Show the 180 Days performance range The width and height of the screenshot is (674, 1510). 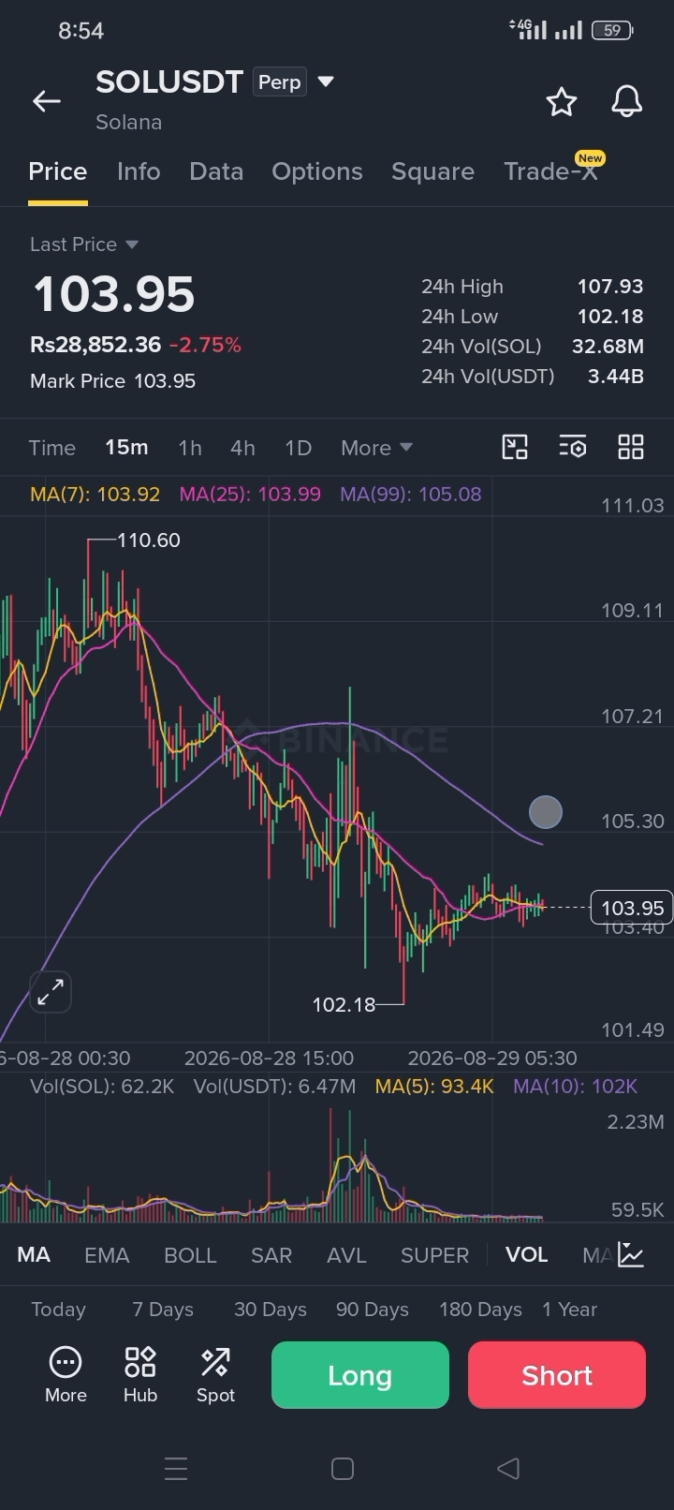click(x=480, y=1310)
